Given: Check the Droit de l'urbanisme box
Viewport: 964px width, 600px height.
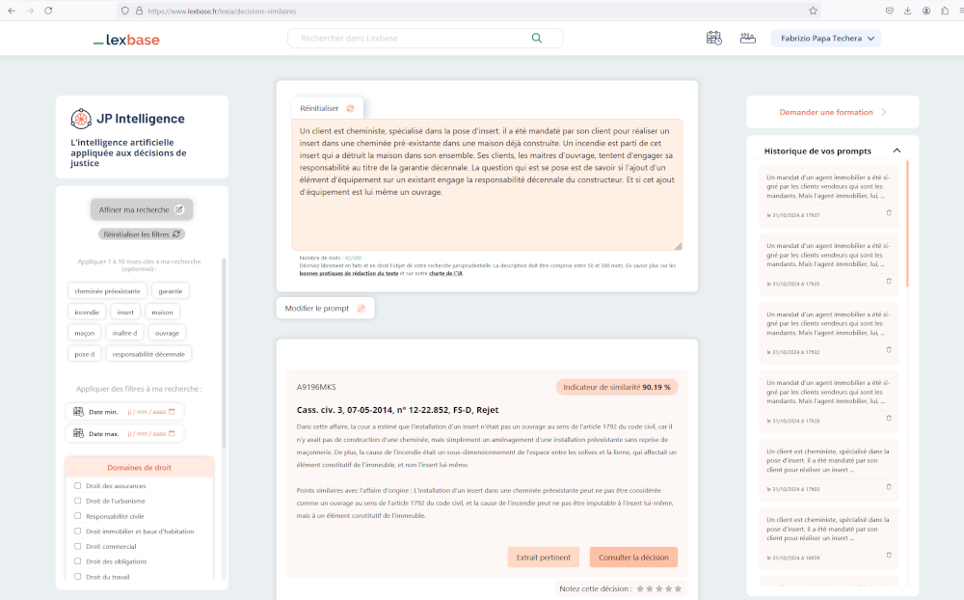Looking at the screenshot, I should pyautogui.click(x=77, y=501).
